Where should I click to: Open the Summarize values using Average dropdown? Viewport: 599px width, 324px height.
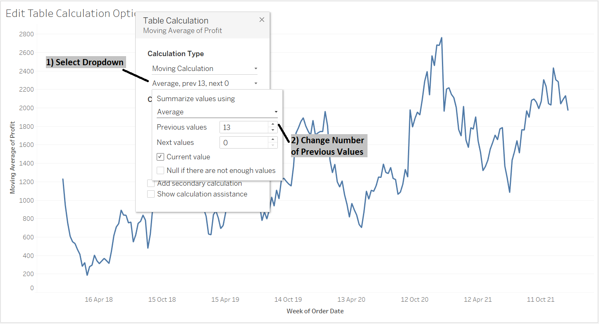(x=217, y=112)
